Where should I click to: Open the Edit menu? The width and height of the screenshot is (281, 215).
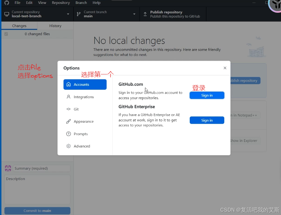[x=29, y=3]
